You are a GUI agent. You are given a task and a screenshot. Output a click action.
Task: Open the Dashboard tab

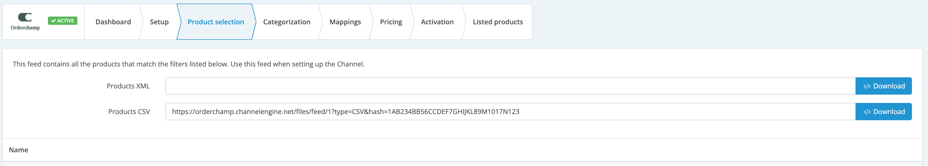113,22
